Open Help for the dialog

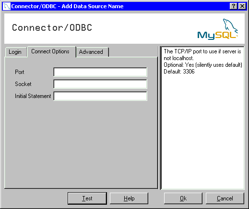(x=129, y=198)
